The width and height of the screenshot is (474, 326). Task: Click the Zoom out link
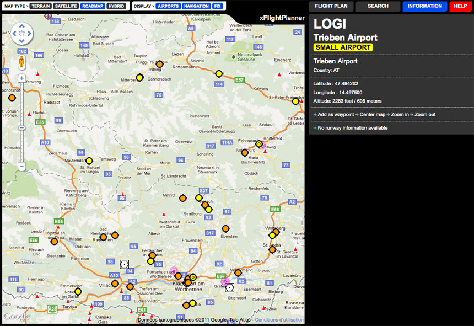coord(425,114)
